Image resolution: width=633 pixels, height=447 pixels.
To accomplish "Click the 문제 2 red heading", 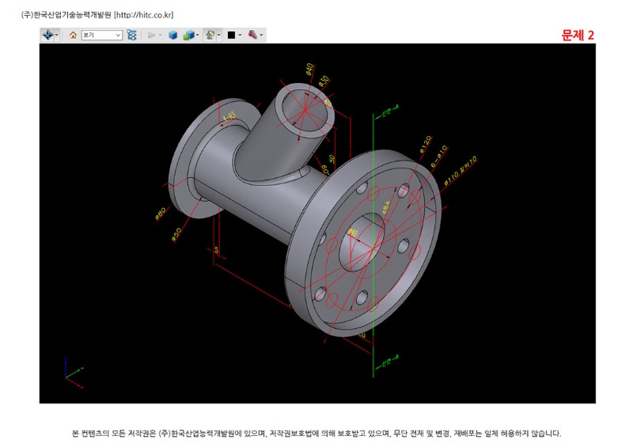I will click(578, 35).
